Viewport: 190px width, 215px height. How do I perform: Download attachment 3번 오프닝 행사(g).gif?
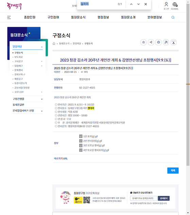(x=94, y=145)
